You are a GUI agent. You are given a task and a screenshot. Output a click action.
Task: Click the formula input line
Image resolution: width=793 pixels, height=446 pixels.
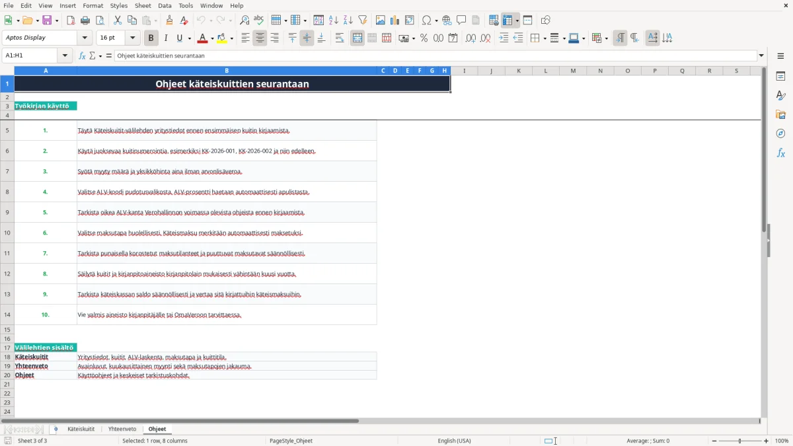pos(435,56)
